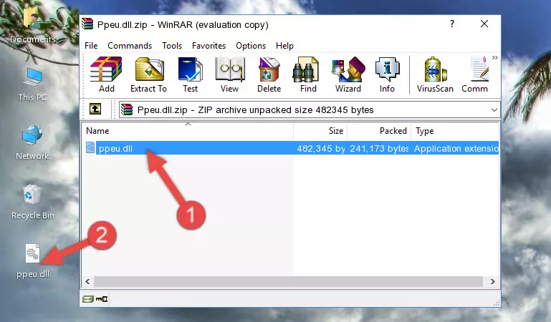Screen dimensions: 551x322
Task: Open the Help menu
Action: click(284, 46)
